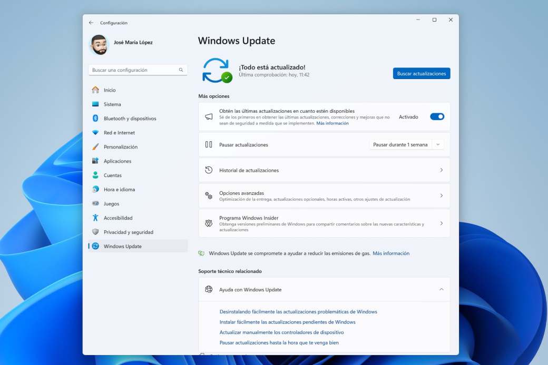Click the Personalización brush icon
This screenshot has height=365, width=548.
point(96,146)
